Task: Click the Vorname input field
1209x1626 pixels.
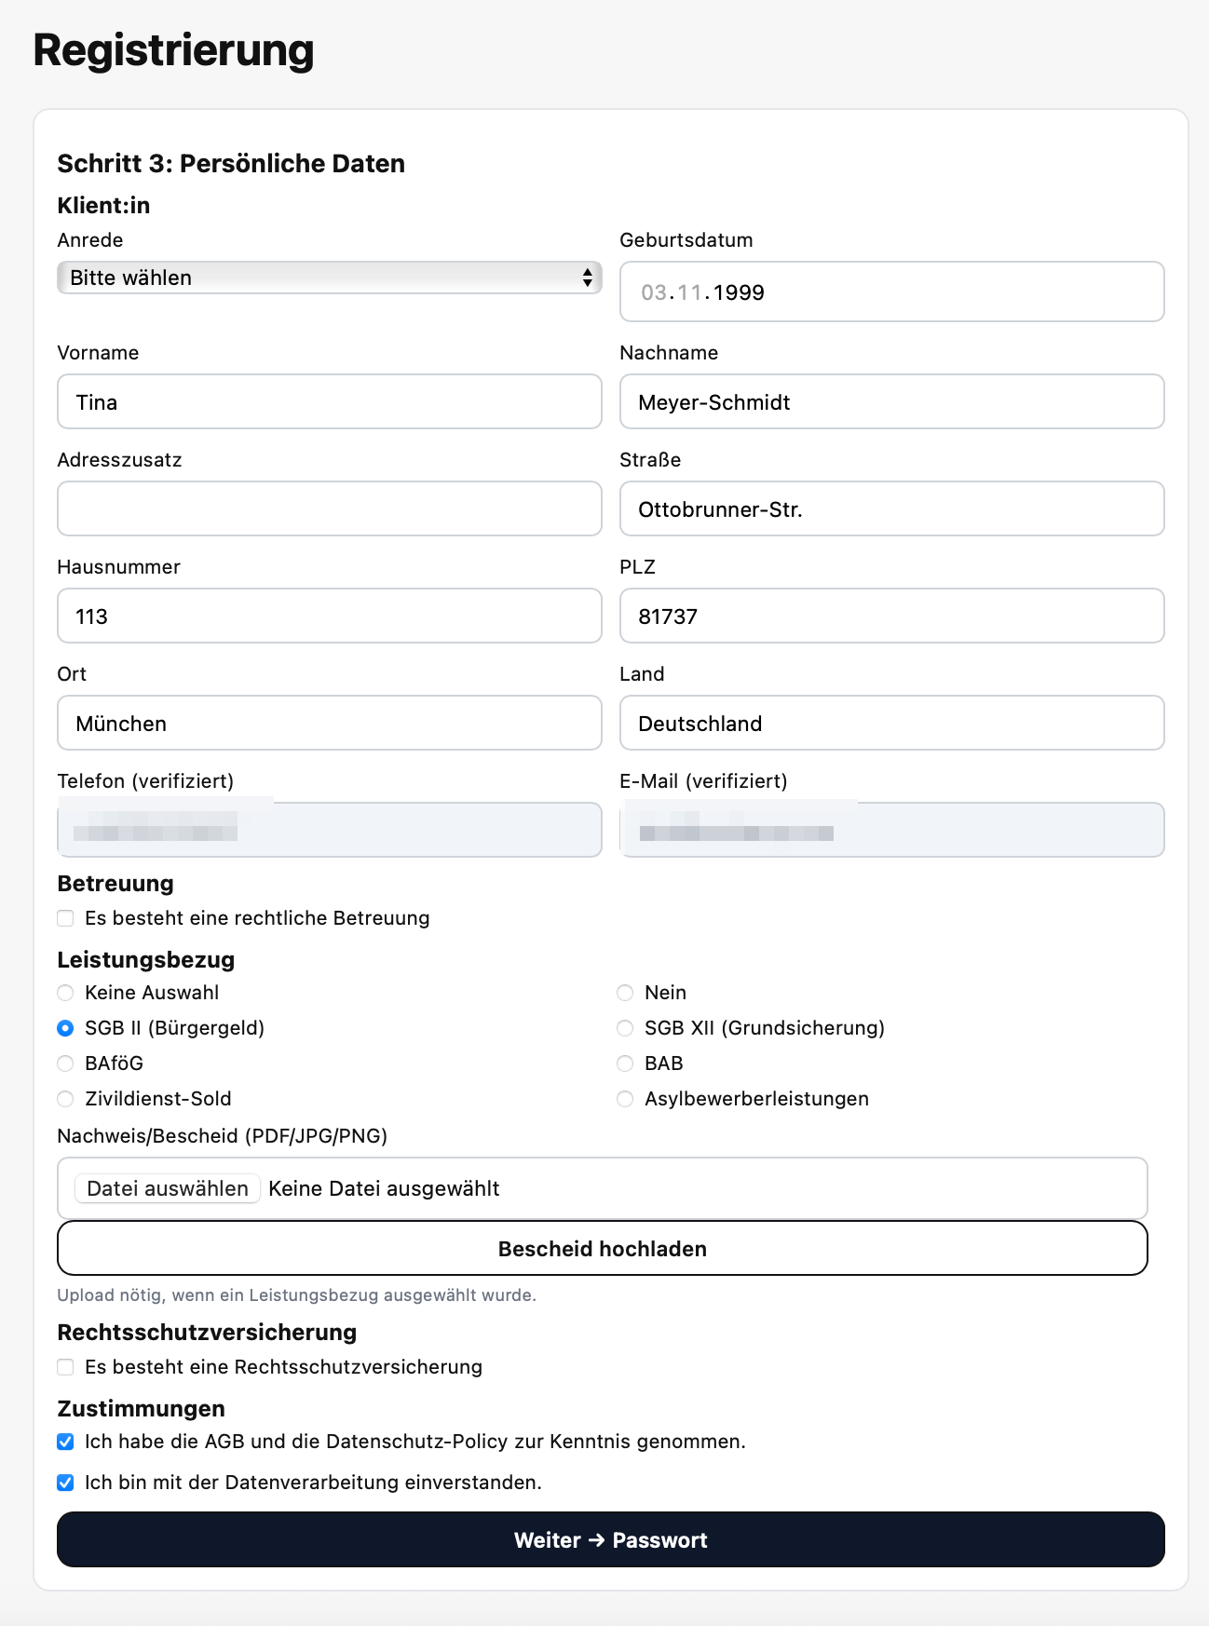Action: 329,402
